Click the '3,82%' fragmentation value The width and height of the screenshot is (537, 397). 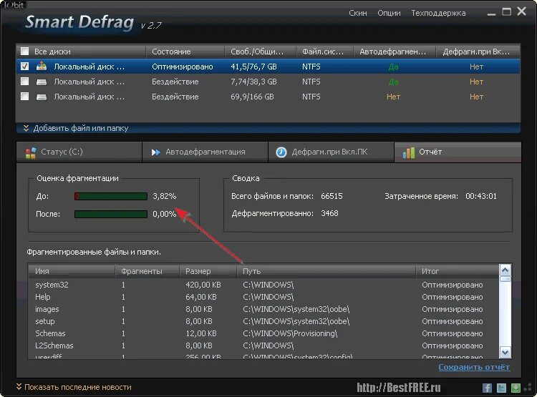165,196
